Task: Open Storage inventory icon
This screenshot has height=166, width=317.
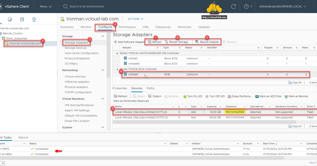Action: pos(22,19)
